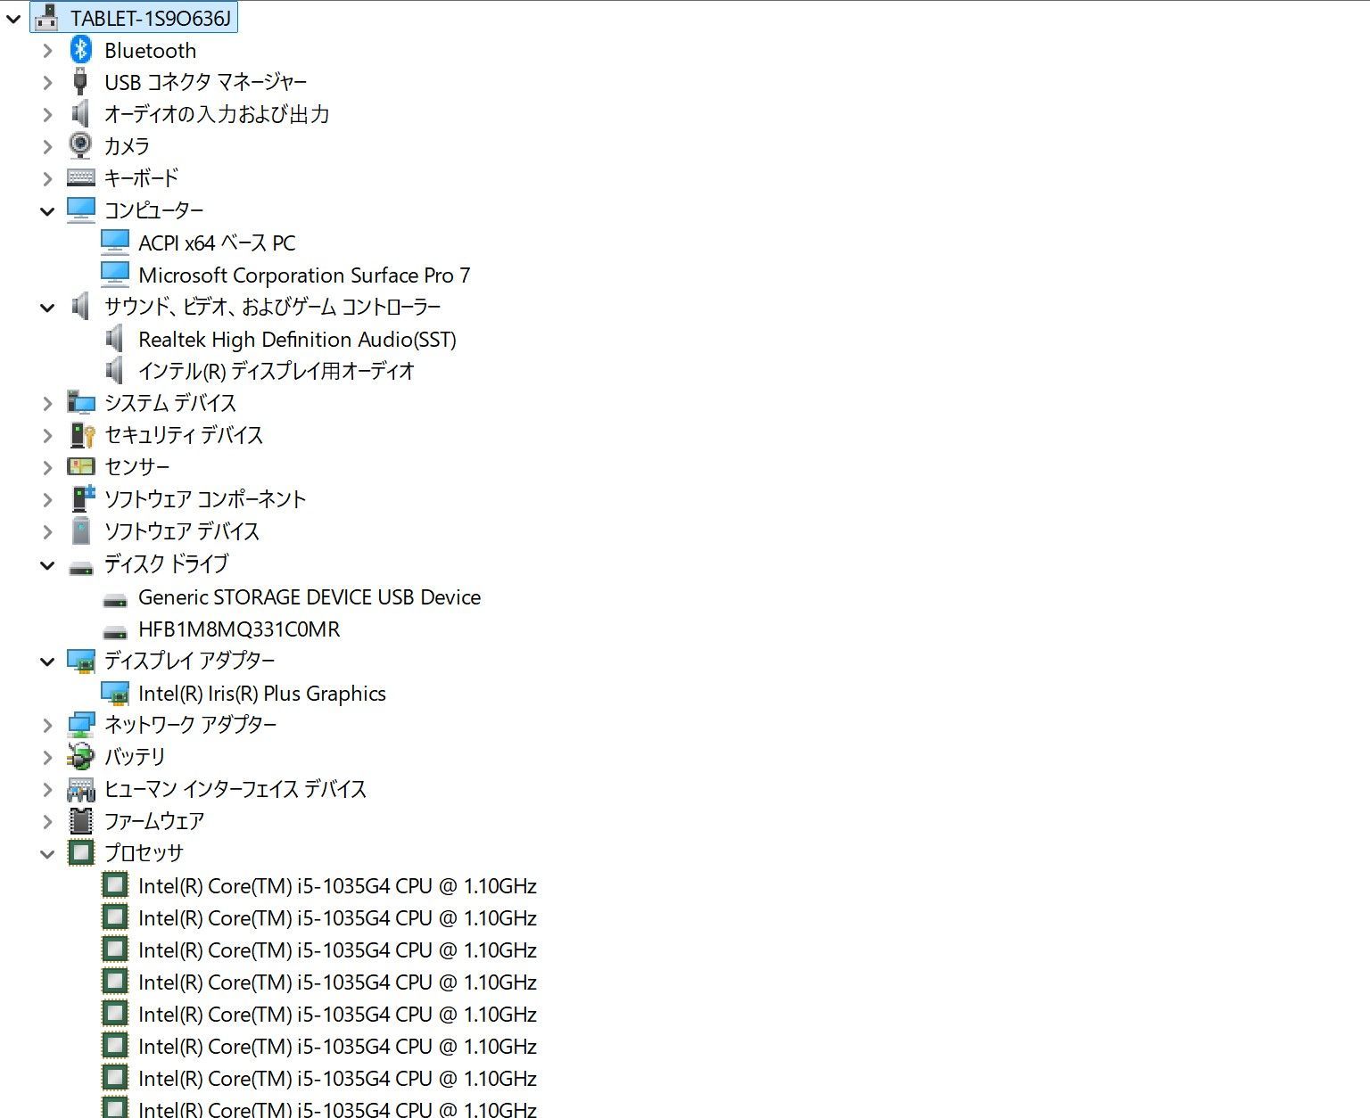
Task: Collapse the サウンド、ビデオ、およびゲーム コントローラー category
Action: click(x=47, y=308)
